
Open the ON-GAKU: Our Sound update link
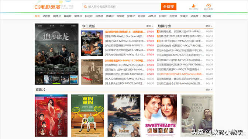click(125, 36)
